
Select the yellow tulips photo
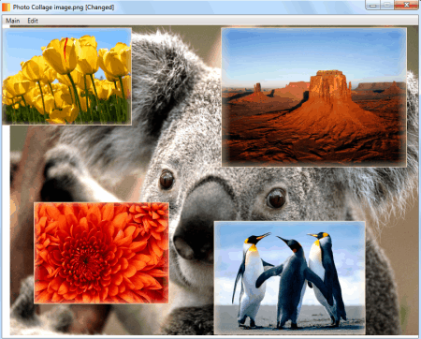(x=66, y=77)
